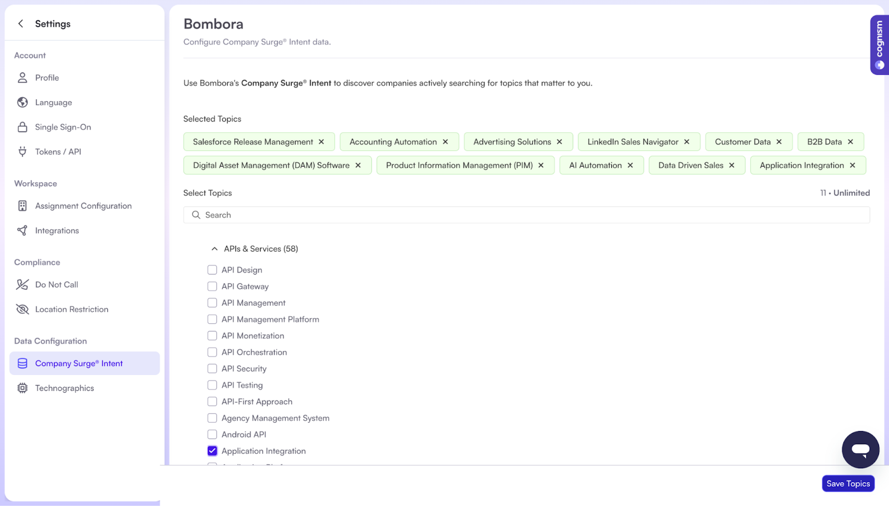Collapse the APIs & Services category
This screenshot has height=506, width=889.
pyautogui.click(x=214, y=249)
